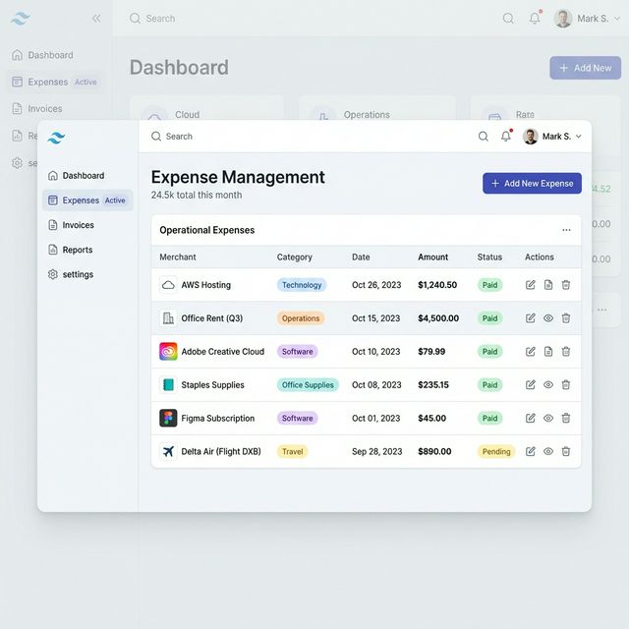This screenshot has height=629, width=629.
Task: Click trash icon for Delta Air row
Action: tap(566, 452)
